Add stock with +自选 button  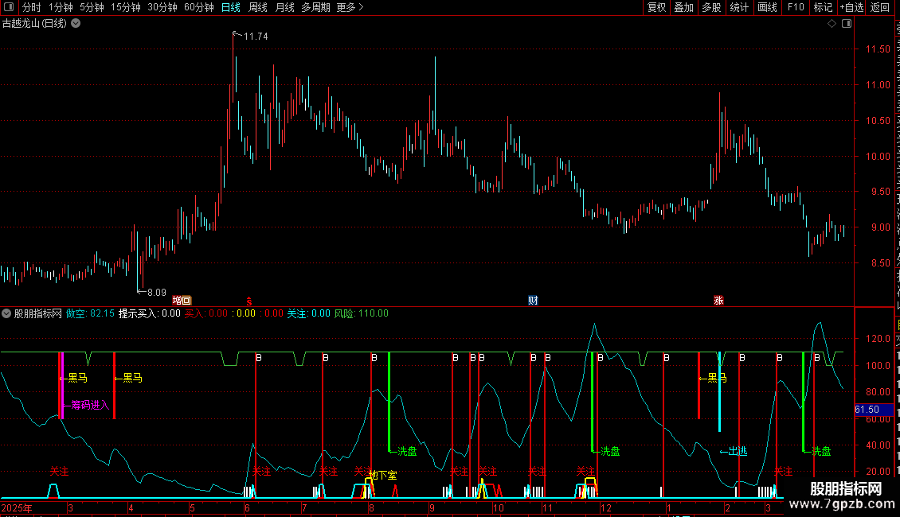pos(851,7)
